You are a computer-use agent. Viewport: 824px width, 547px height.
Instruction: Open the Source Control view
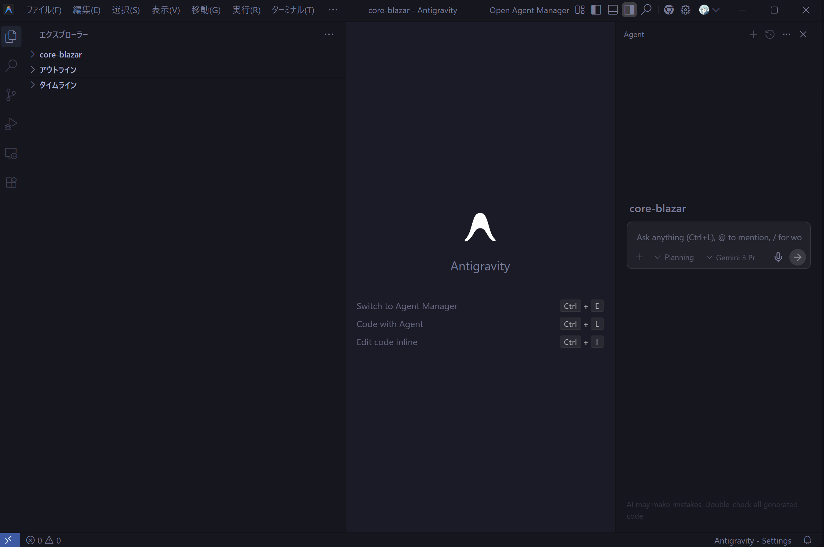click(x=11, y=95)
